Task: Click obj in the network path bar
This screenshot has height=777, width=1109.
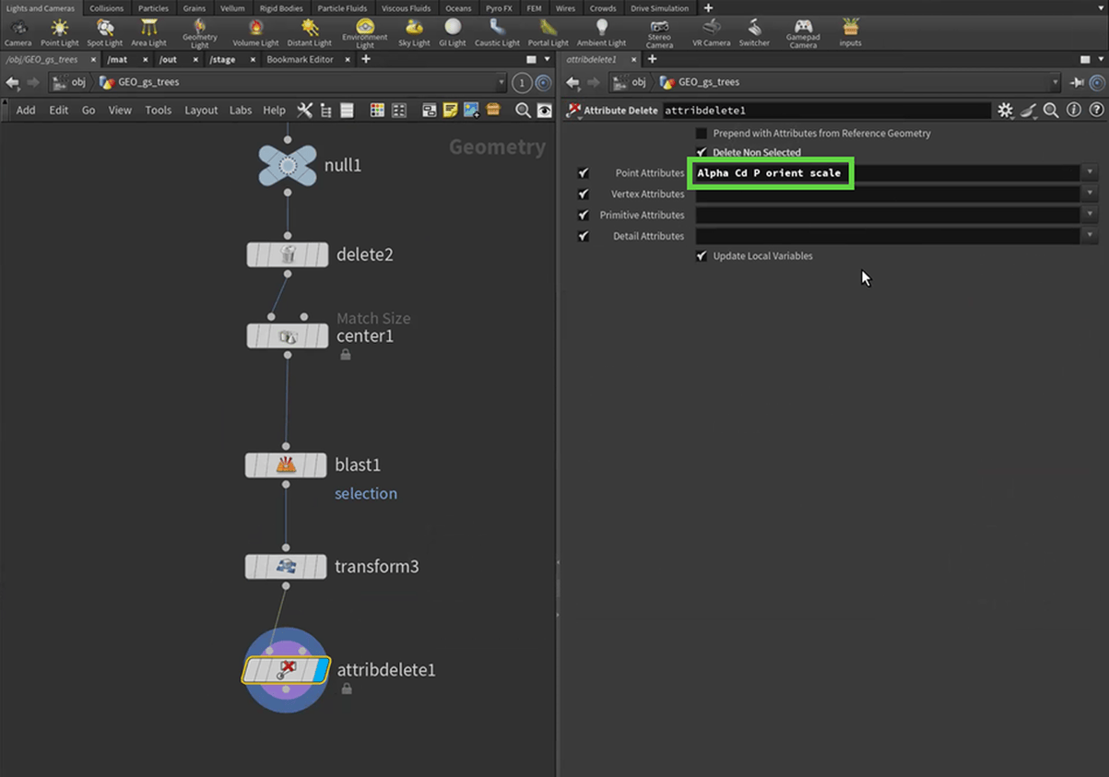Action: click(x=78, y=83)
